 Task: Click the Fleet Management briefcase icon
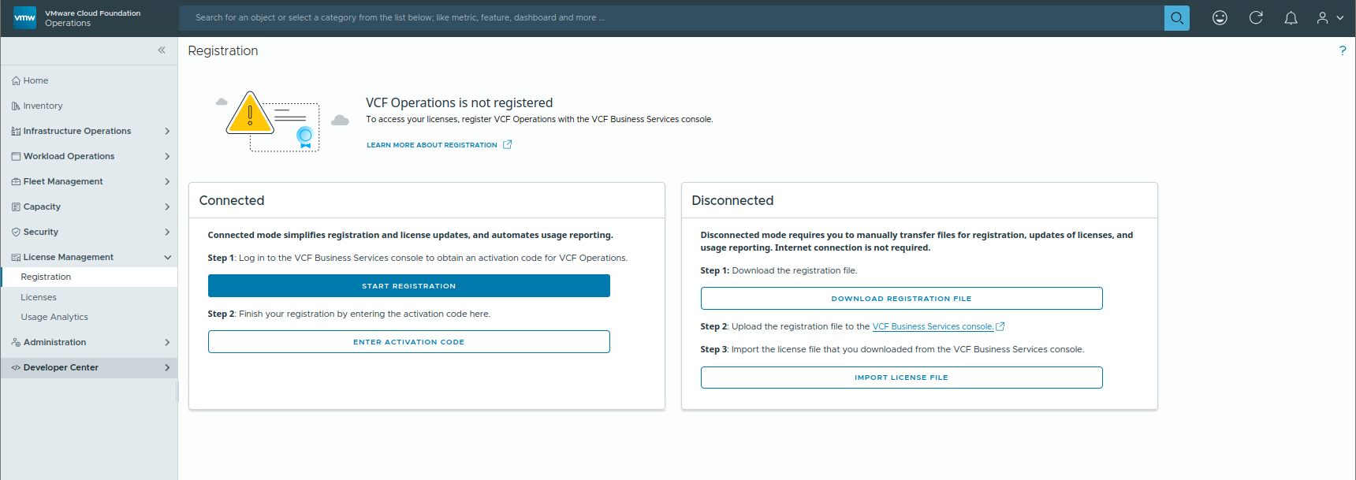(x=16, y=181)
